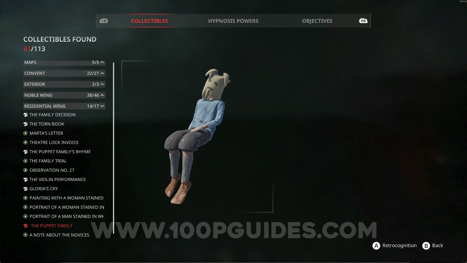Viewport: 467px width, 263px height.
Task: Click circle icon beside Painting With a Woman Stained
Action: (25, 198)
